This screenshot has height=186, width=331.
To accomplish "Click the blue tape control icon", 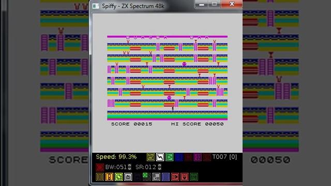I will coord(179,157).
